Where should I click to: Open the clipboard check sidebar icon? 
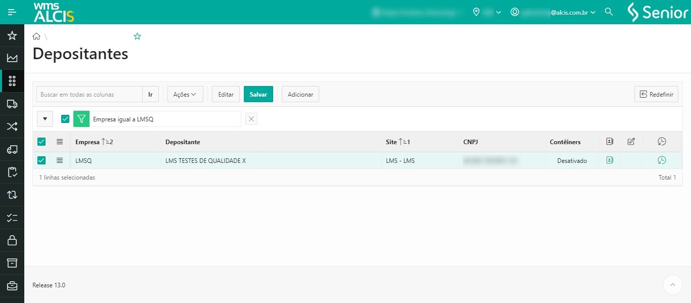tap(12, 172)
